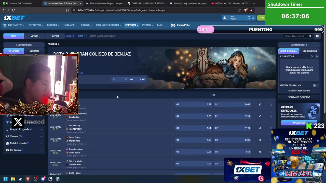This screenshot has height=183, width=326.
Task: Open Windows Start menu
Action: tap(5, 179)
